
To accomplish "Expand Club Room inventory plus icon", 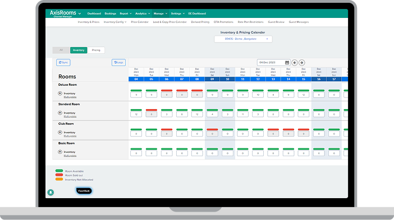I will pos(60,132).
